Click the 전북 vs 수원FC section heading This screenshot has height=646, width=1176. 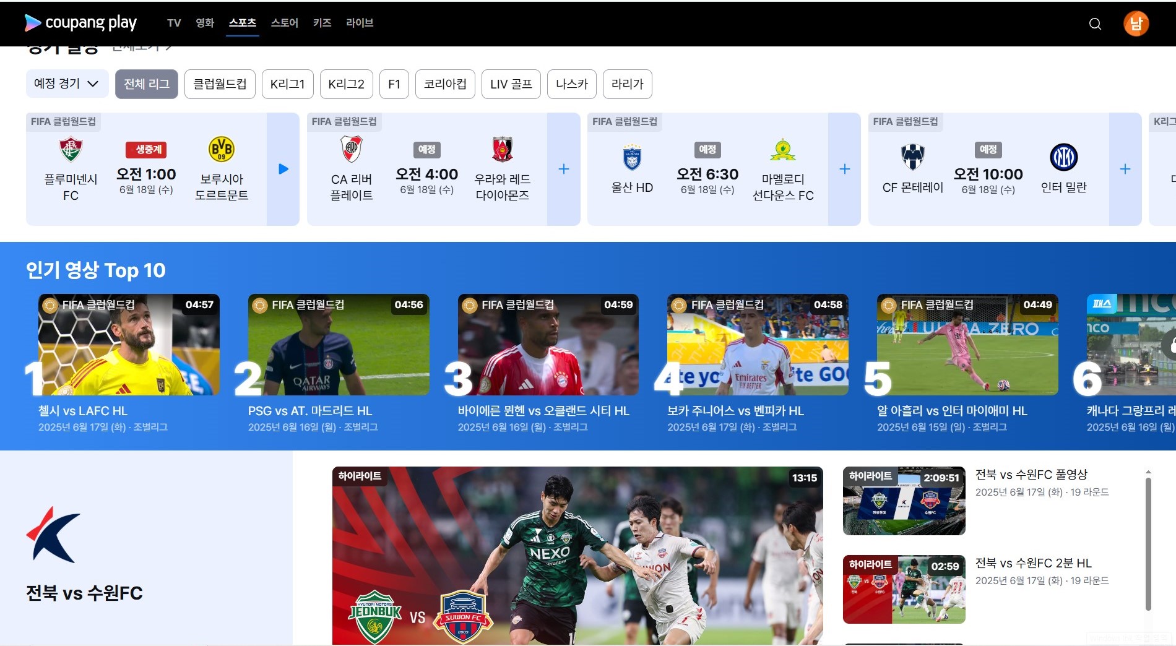coord(84,593)
